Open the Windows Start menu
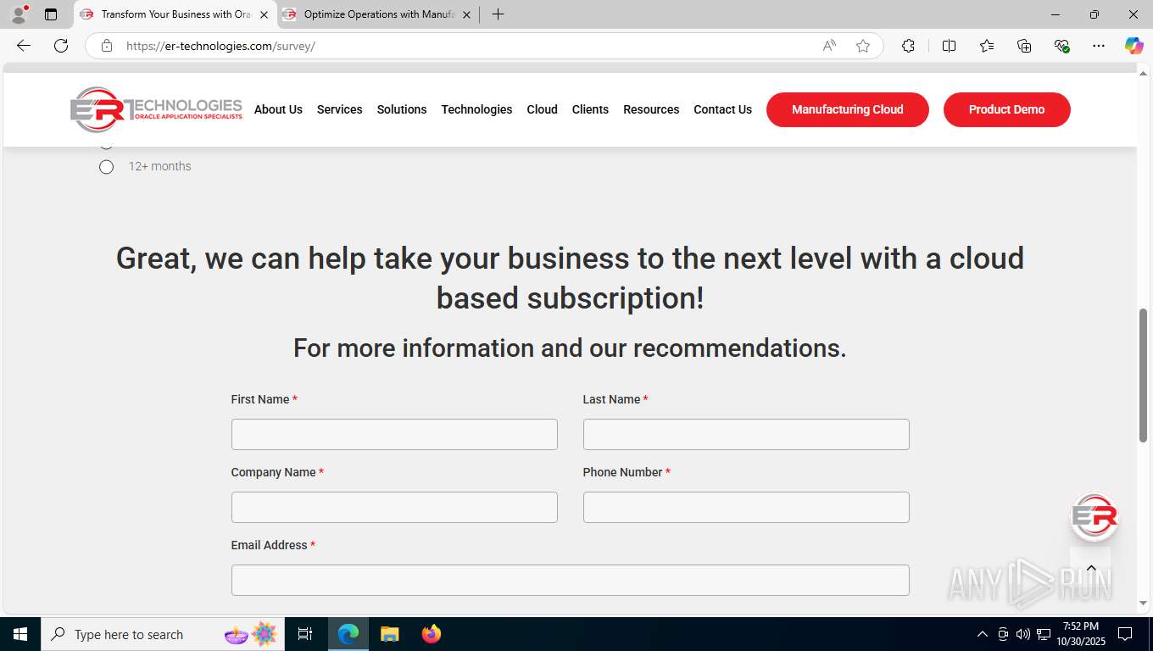1153x651 pixels. [x=20, y=634]
